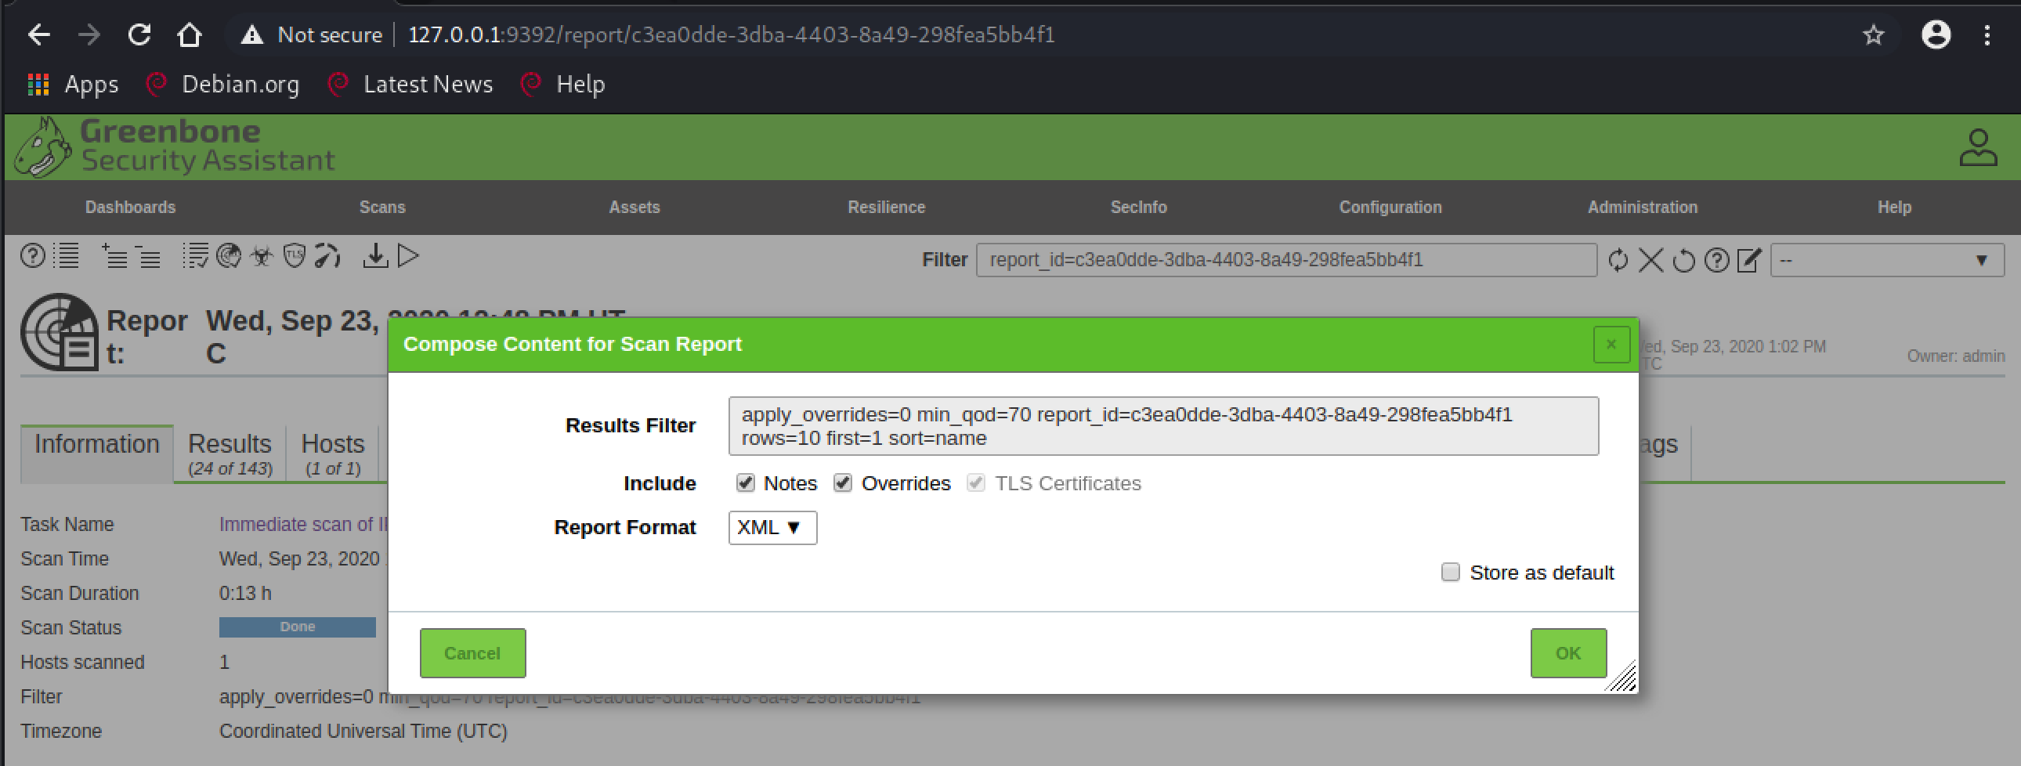Open the Immediate scan task link

[x=304, y=524]
